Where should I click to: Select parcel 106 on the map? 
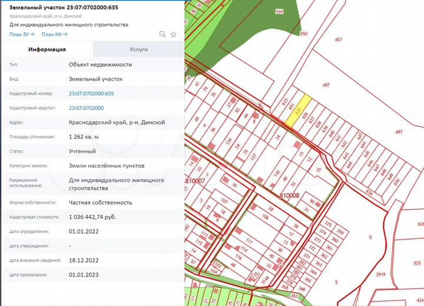[265, 217]
